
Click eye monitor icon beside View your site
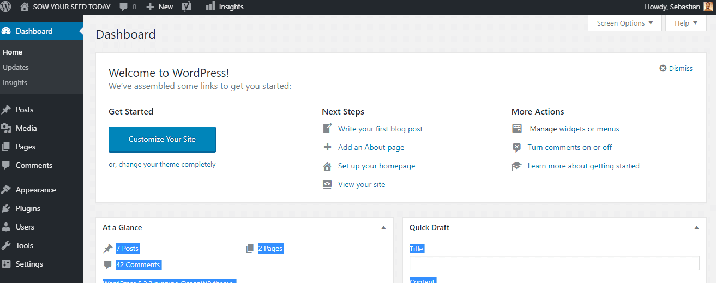click(327, 184)
